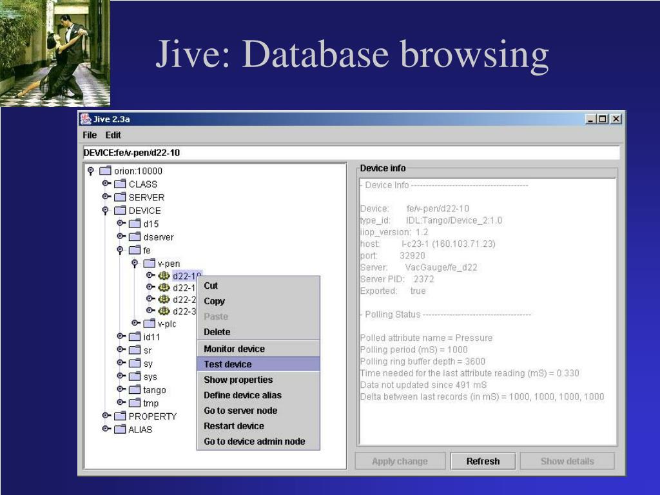Collapse the DEVICE tree node

[x=105, y=211]
